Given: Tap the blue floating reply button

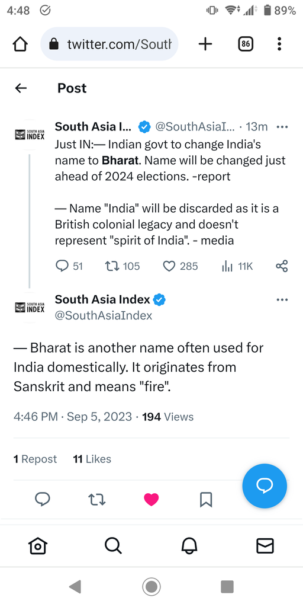Looking at the screenshot, I should [265, 486].
